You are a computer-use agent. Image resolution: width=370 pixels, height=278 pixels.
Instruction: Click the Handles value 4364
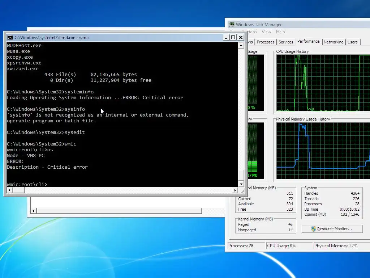(355, 193)
